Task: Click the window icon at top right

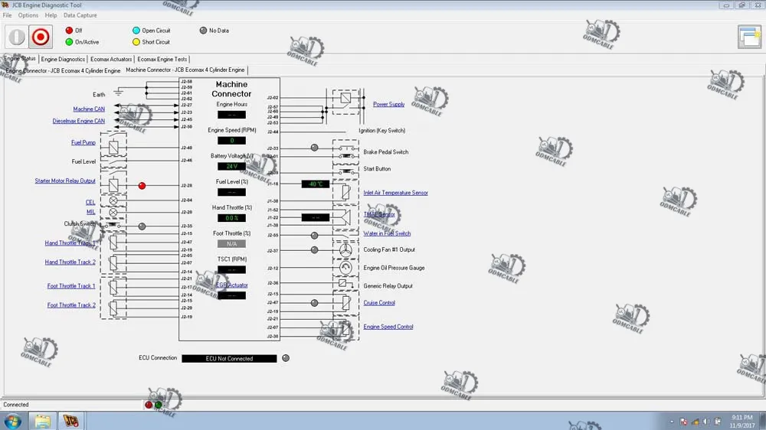Action: [x=748, y=36]
